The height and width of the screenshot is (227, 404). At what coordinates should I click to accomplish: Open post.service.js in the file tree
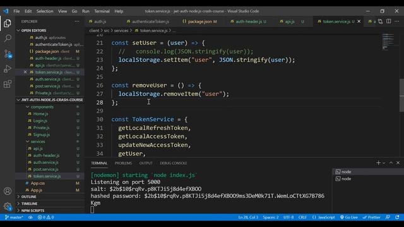[x=46, y=170]
